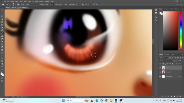Open the Flow value dropdown
The image size is (184, 103).
63,5
